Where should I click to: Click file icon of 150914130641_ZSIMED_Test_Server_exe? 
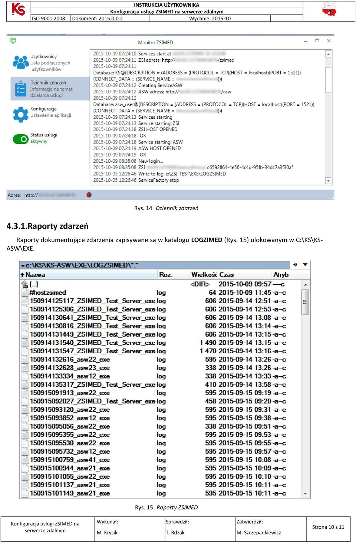tap(25, 318)
